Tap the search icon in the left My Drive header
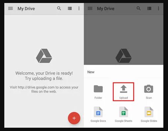The image size is (168, 131). [x=59, y=8]
